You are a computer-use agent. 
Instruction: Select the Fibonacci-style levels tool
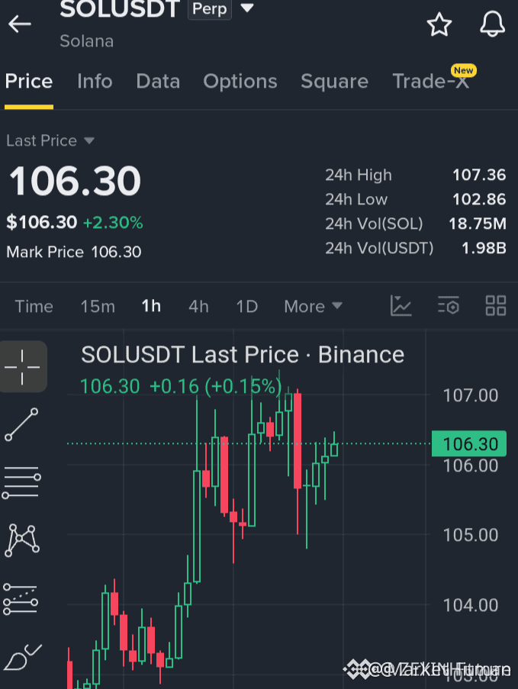(21, 599)
